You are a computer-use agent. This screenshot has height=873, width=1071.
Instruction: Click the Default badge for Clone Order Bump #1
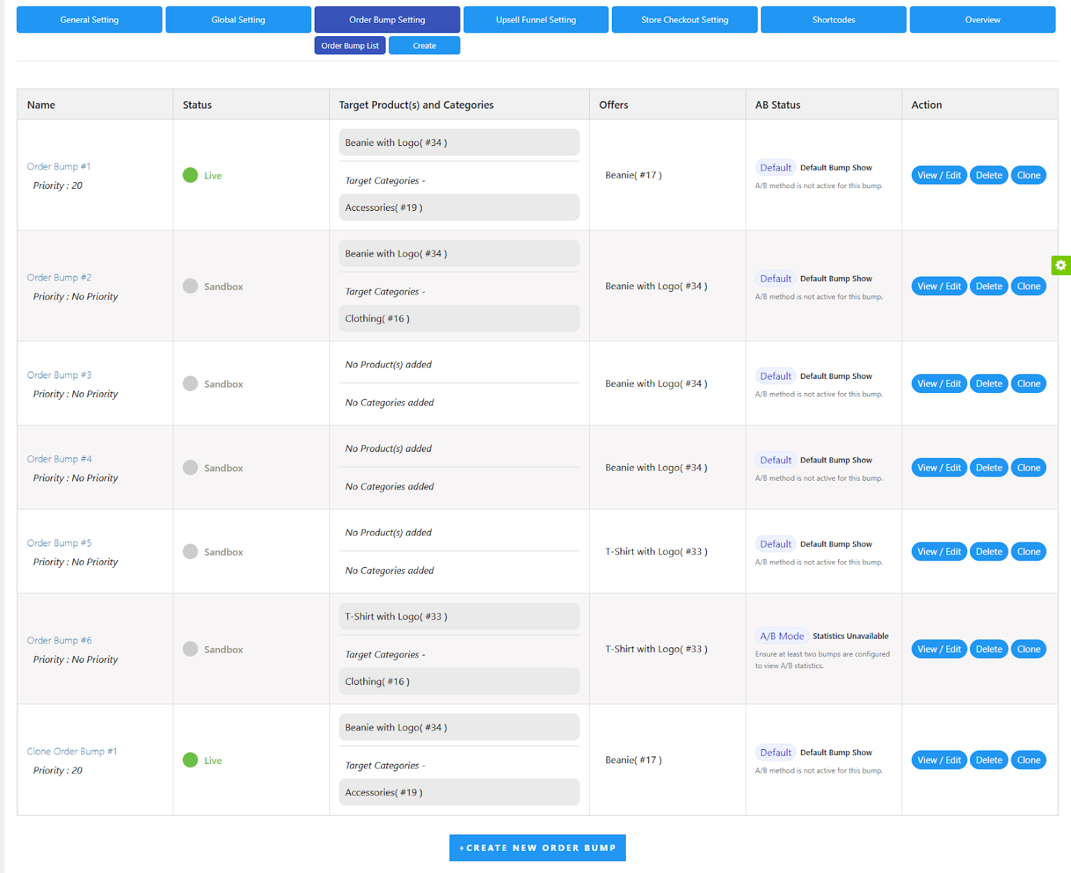774,752
